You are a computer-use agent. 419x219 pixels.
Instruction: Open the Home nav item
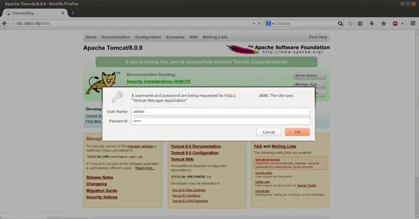pyautogui.click(x=91, y=37)
